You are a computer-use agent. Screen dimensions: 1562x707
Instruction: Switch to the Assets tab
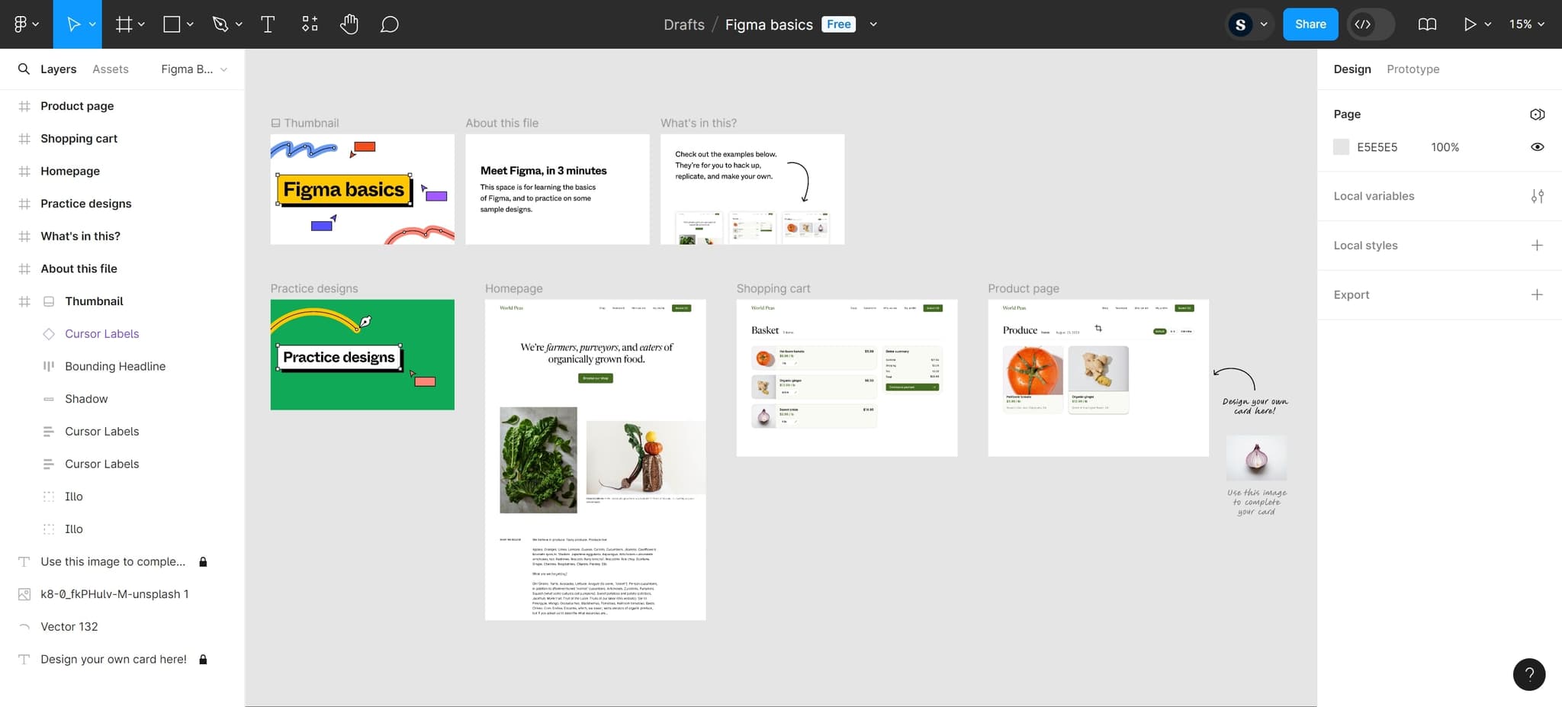(111, 69)
